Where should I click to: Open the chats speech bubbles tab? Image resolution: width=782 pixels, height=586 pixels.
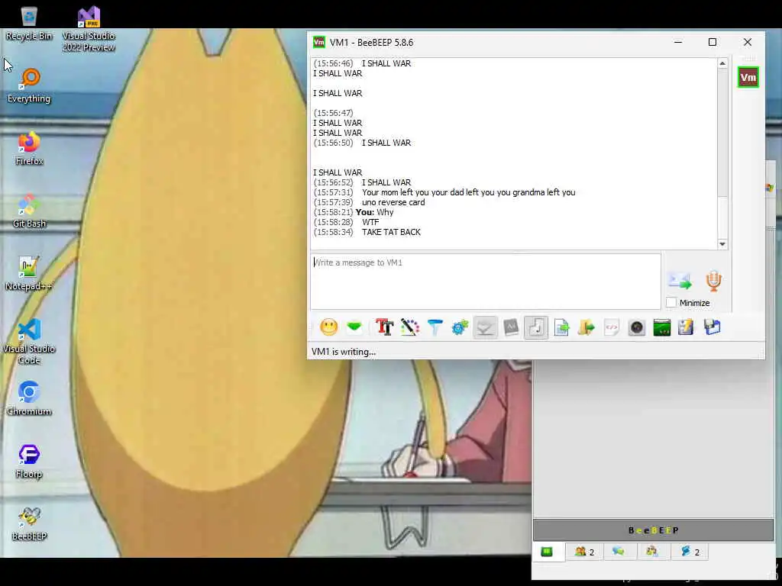coord(619,552)
